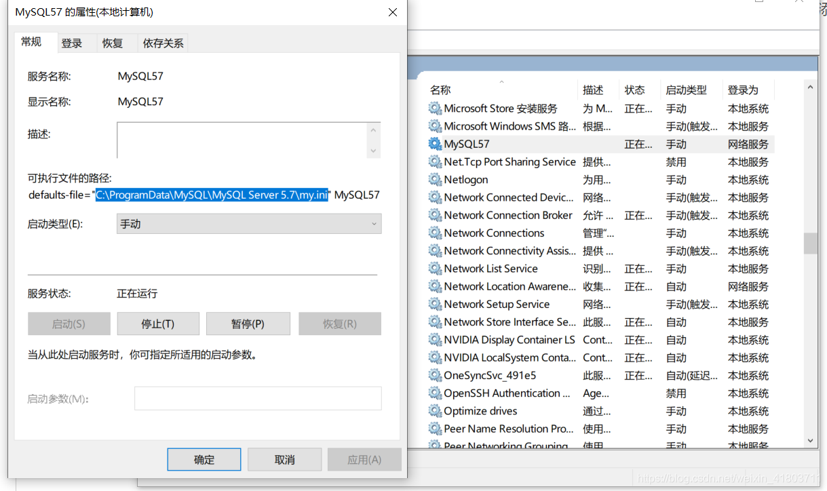
Task: Click the 启动(S) button
Action: pyautogui.click(x=69, y=323)
